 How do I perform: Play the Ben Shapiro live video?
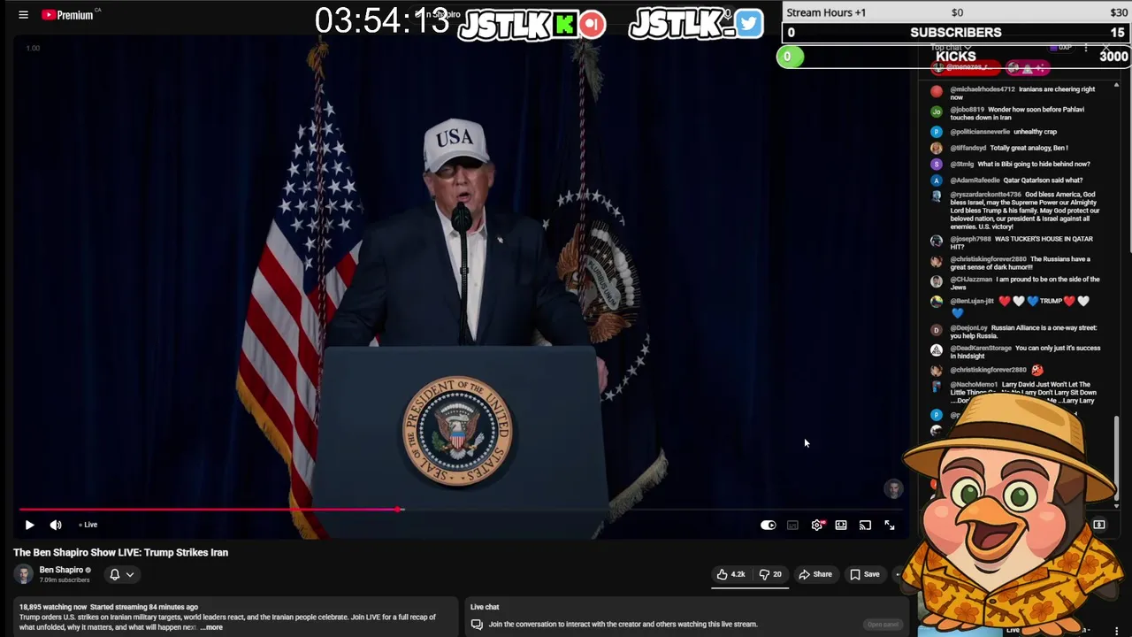[x=29, y=525]
